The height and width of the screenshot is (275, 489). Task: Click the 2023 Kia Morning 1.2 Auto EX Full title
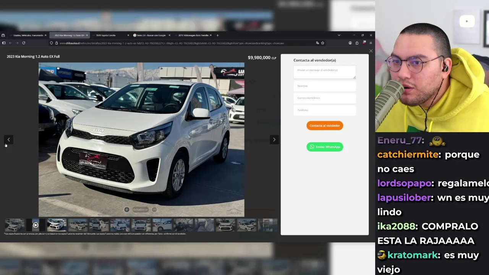tap(33, 57)
